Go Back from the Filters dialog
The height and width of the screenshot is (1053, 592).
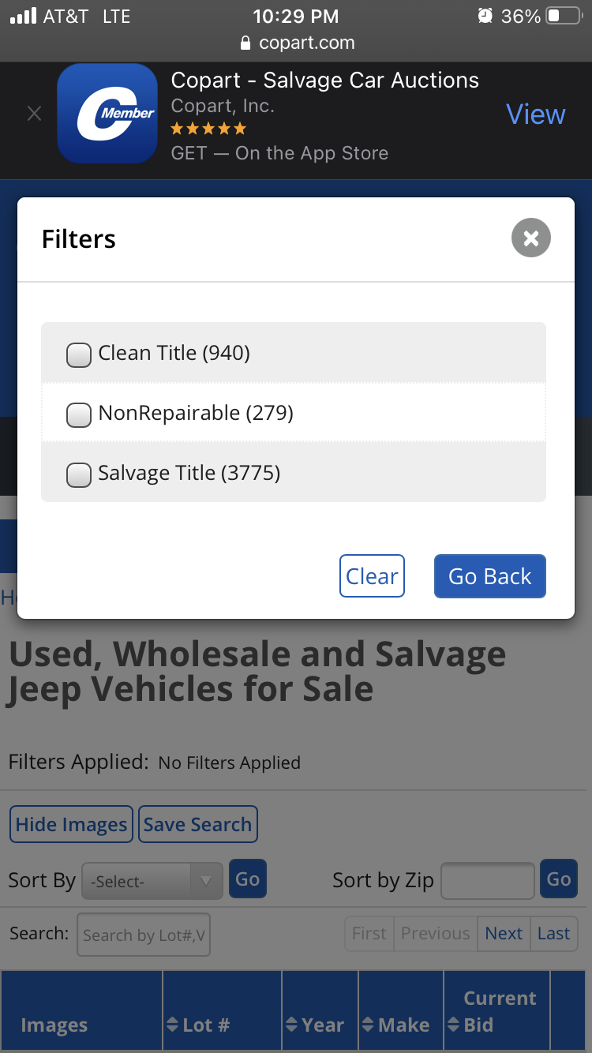pyautogui.click(x=490, y=576)
